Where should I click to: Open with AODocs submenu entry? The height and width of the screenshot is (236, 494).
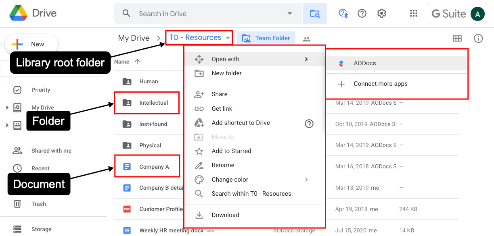pos(396,63)
